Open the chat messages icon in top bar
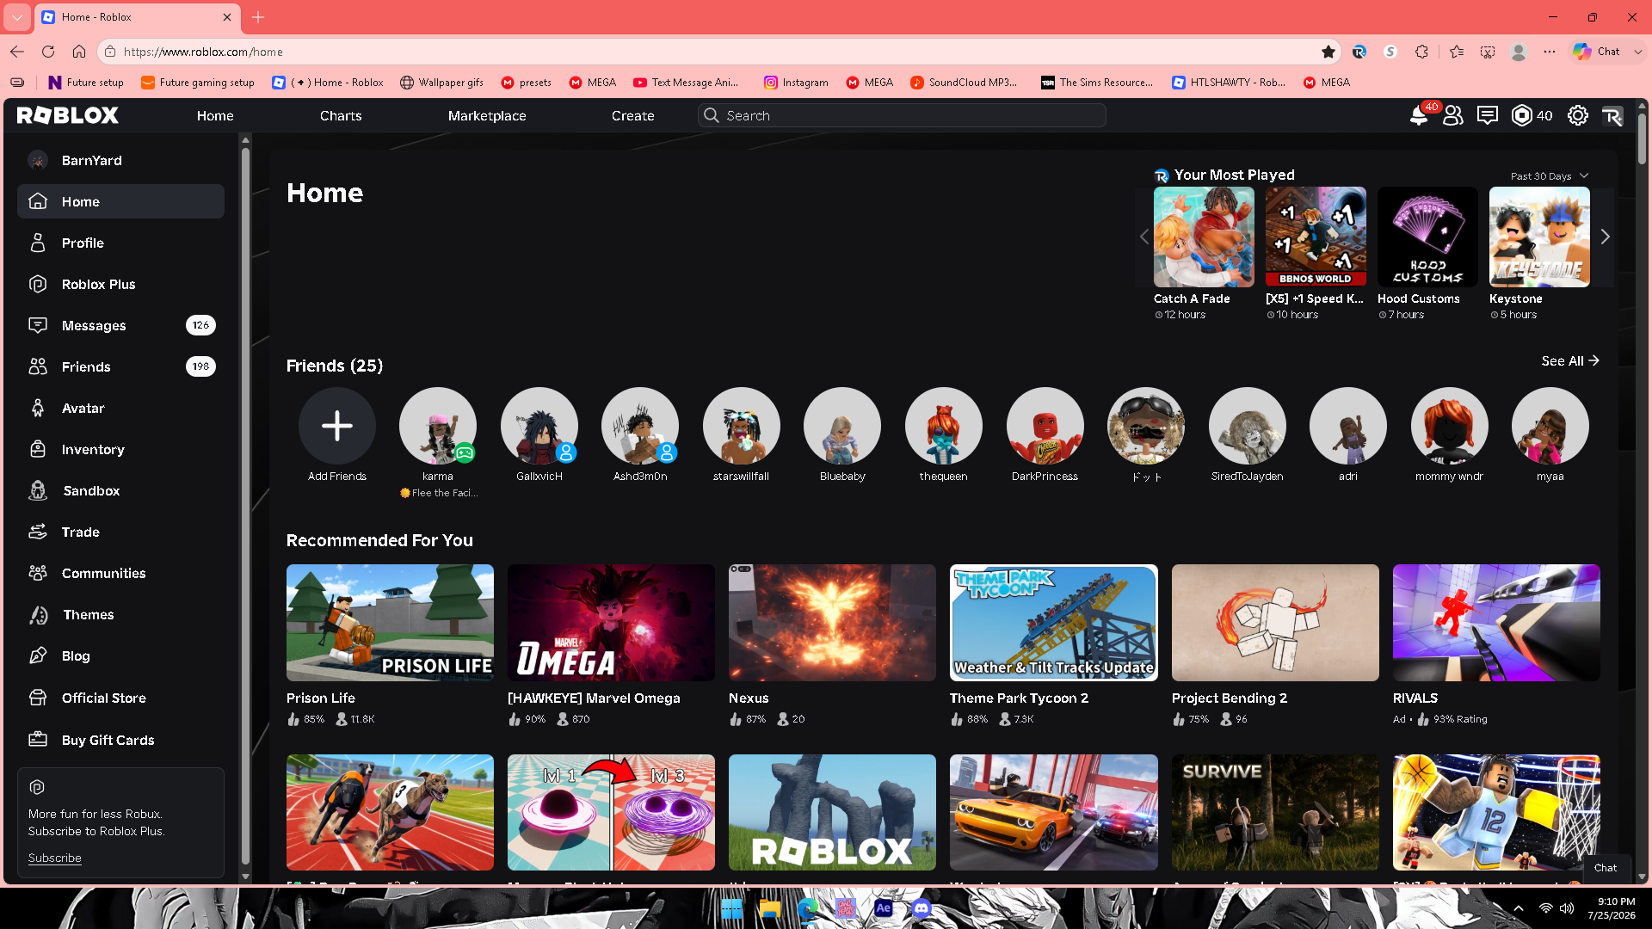 click(1488, 115)
